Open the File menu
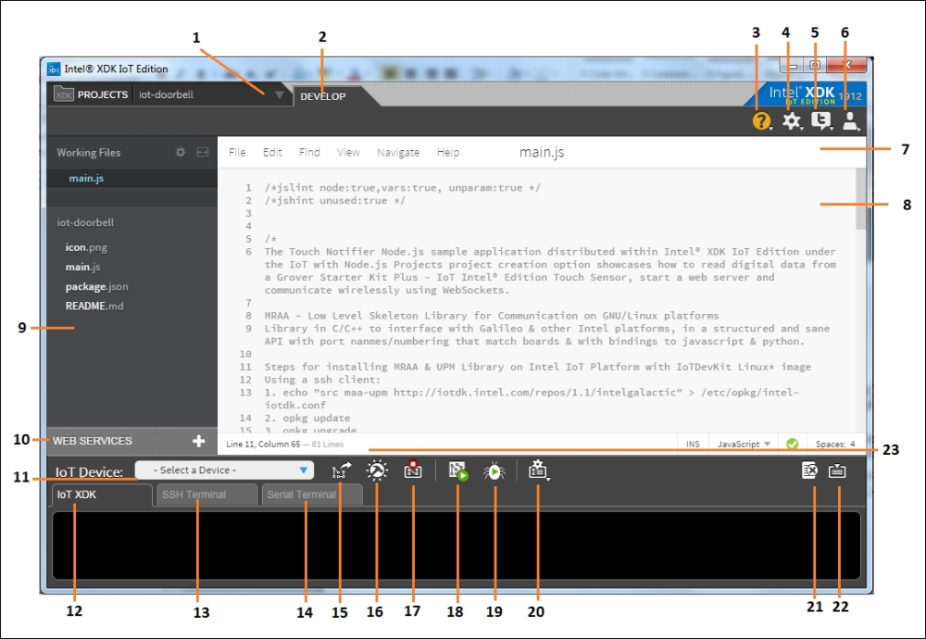The width and height of the screenshot is (926, 639). (x=237, y=153)
